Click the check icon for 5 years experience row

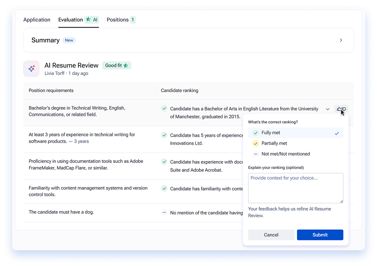(164, 135)
